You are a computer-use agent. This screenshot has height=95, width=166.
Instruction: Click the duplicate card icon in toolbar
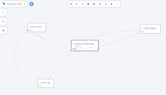click(x=106, y=4)
